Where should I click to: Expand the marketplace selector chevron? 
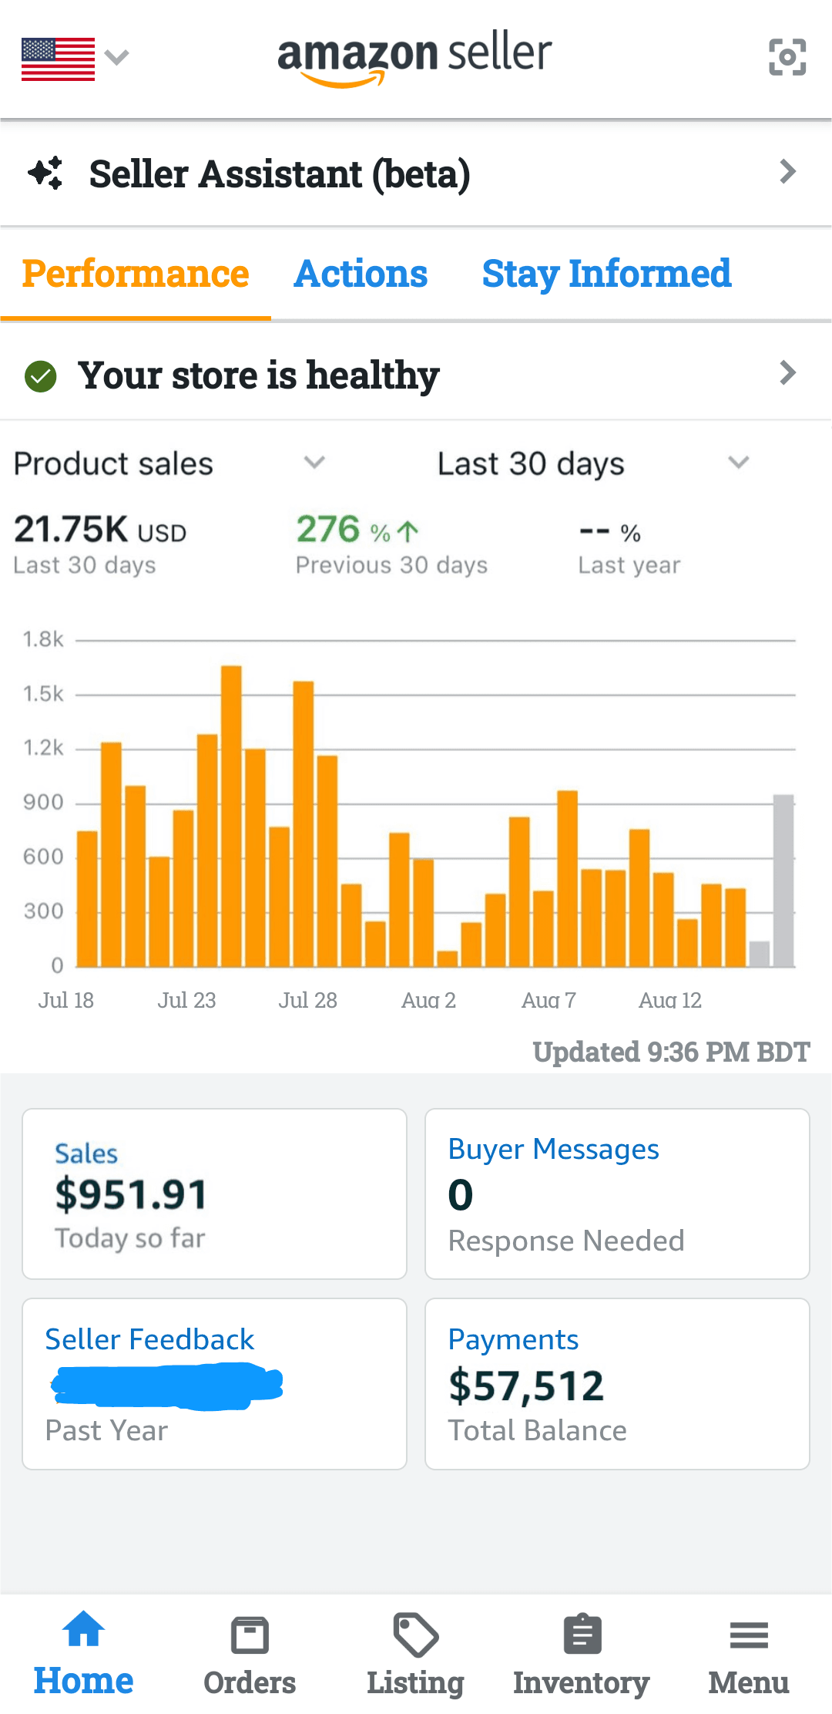(116, 58)
